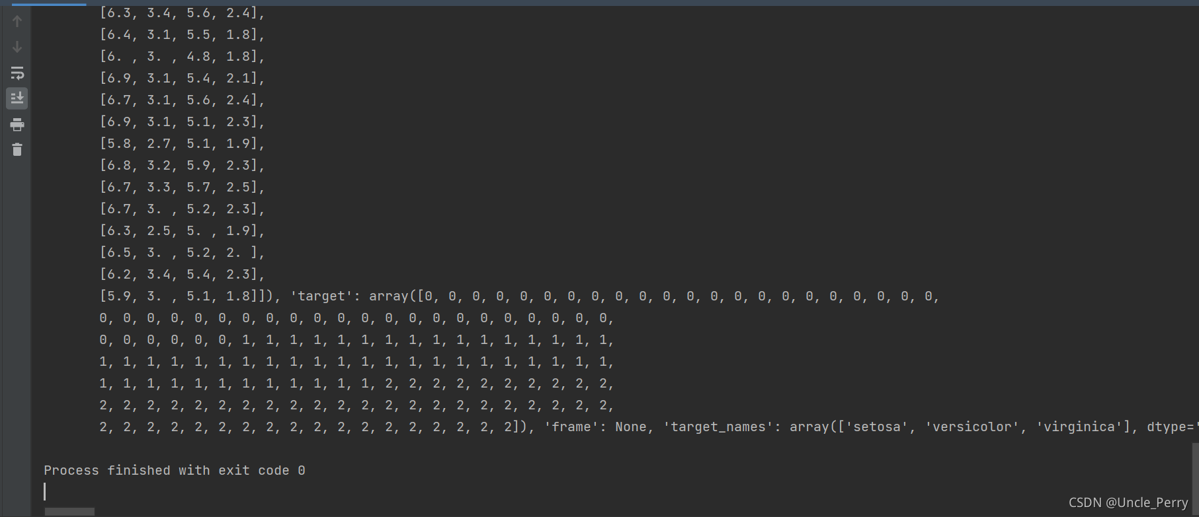Toggle Soft-Wrap in the console

tap(17, 73)
